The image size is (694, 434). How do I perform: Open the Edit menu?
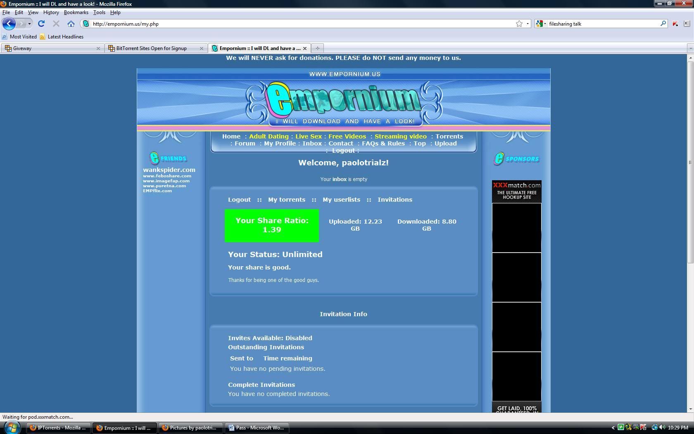19,12
